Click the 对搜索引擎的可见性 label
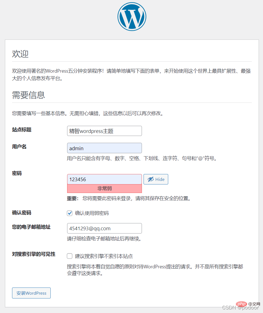The width and height of the screenshot is (263, 313). pos(34,254)
